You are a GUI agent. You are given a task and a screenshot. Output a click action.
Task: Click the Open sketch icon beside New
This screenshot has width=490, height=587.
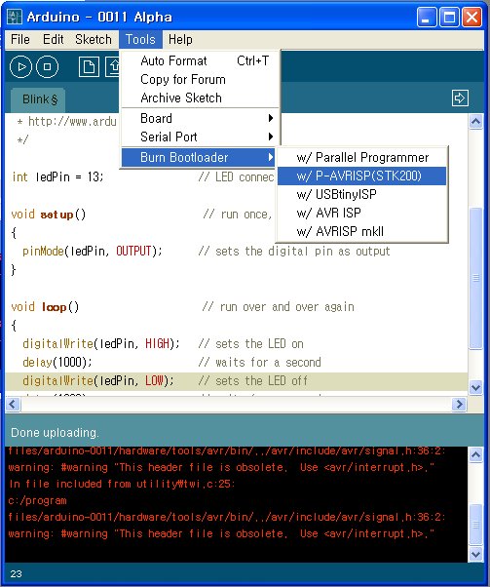click(x=113, y=67)
